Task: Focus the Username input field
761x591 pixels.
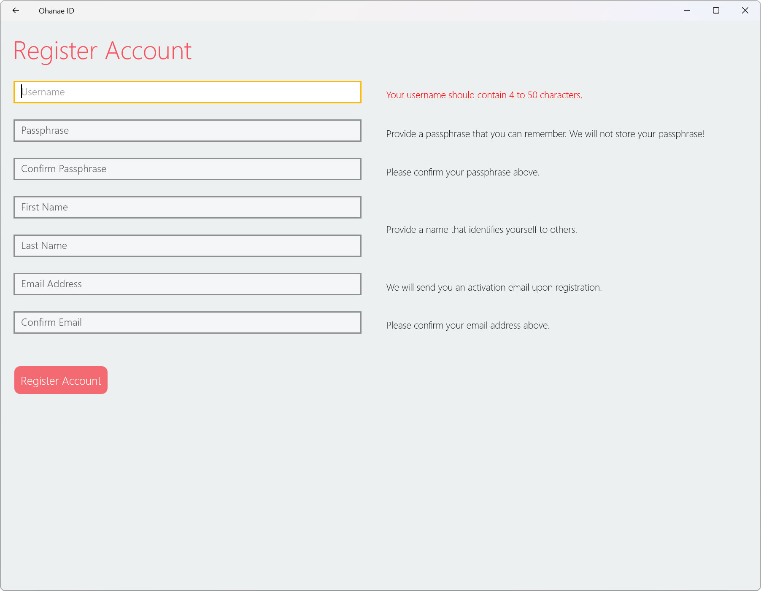Action: coord(187,92)
